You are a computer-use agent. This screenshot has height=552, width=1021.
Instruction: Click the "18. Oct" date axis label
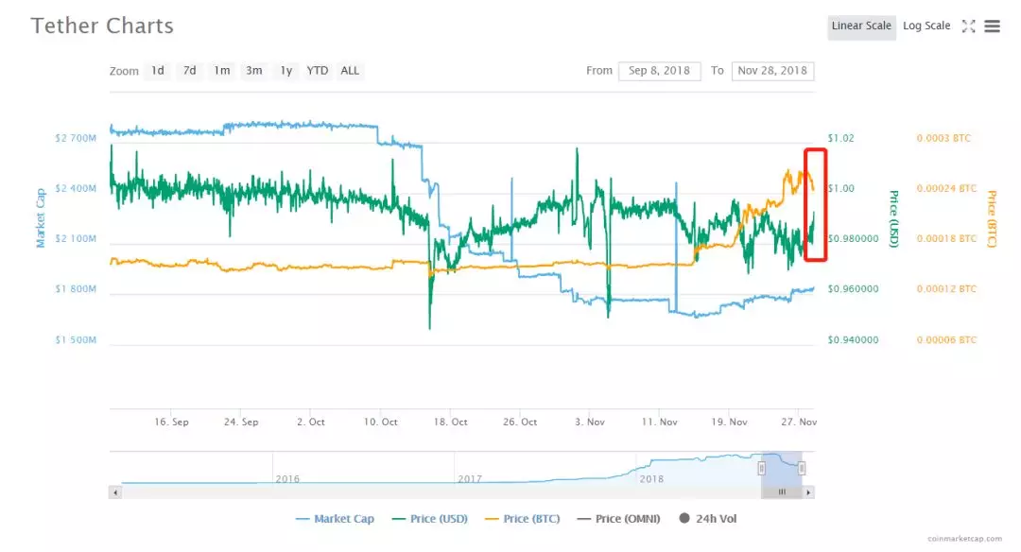click(x=451, y=422)
